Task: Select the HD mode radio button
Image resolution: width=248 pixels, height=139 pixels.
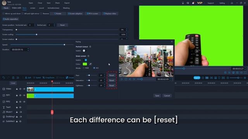Action: [94, 68]
